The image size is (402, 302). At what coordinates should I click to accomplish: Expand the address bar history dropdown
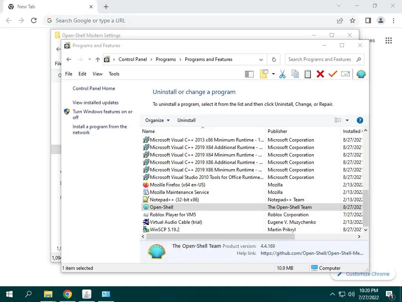tap(261, 60)
